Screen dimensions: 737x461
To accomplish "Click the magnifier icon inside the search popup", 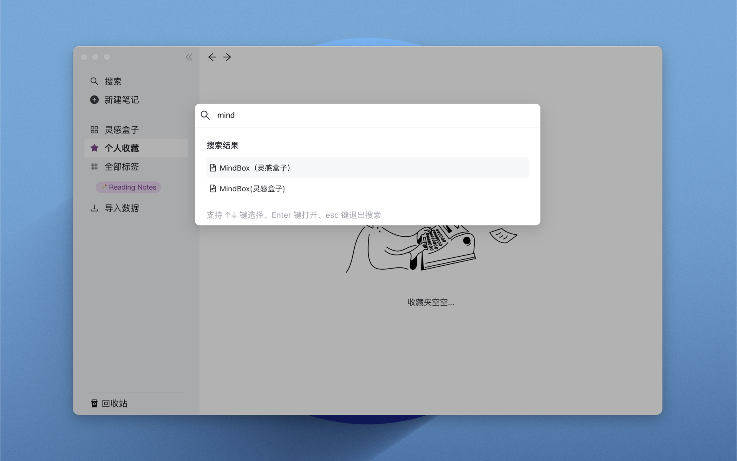I will 205,115.
